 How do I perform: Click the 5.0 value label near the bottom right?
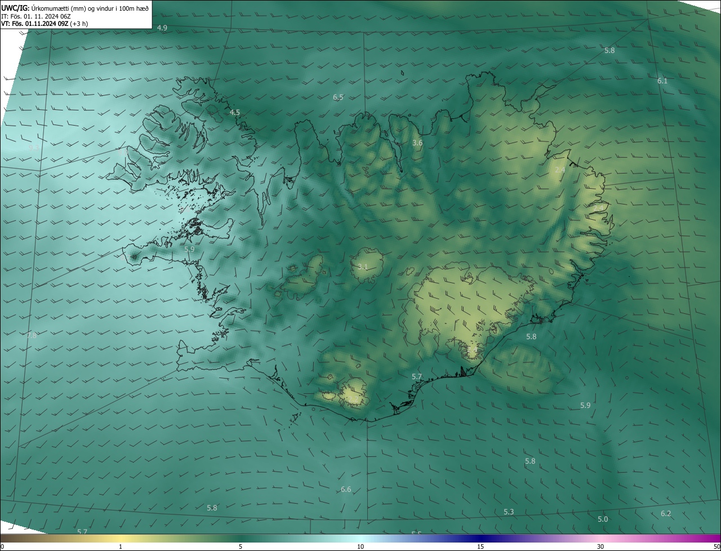(603, 519)
